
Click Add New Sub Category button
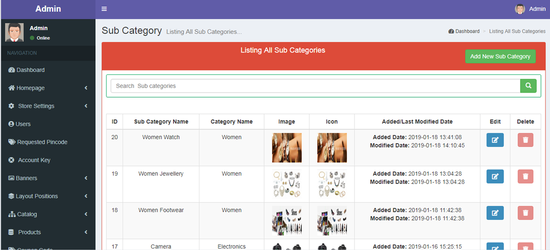(500, 56)
